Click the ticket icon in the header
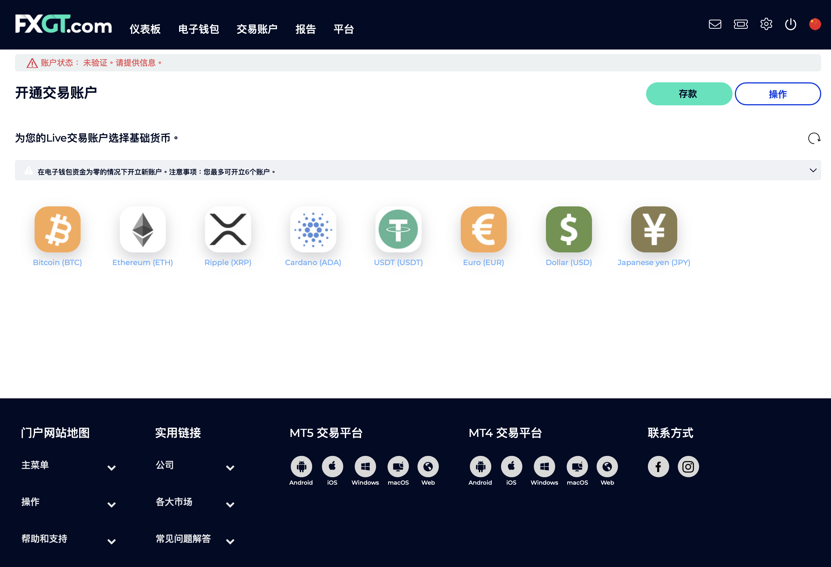This screenshot has height=567, width=831. tap(741, 24)
